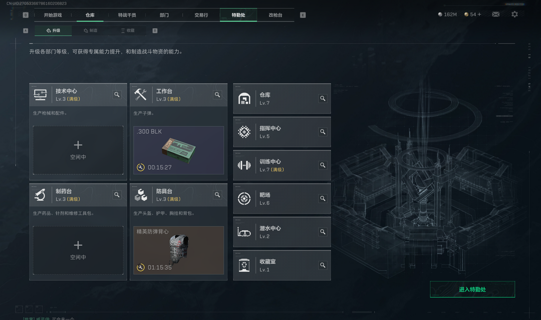
Task: Open the 改枪台 tab
Action: click(276, 15)
